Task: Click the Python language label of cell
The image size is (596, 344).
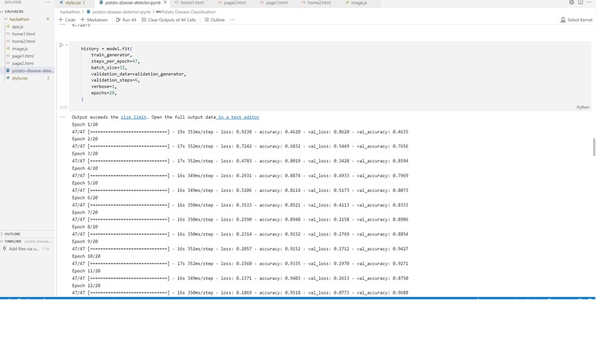Action: tap(583, 107)
